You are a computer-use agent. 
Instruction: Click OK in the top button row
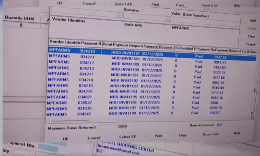(x=60, y=3)
